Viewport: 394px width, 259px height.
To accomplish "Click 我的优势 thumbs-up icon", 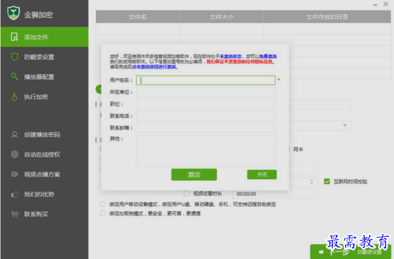I will (15, 194).
